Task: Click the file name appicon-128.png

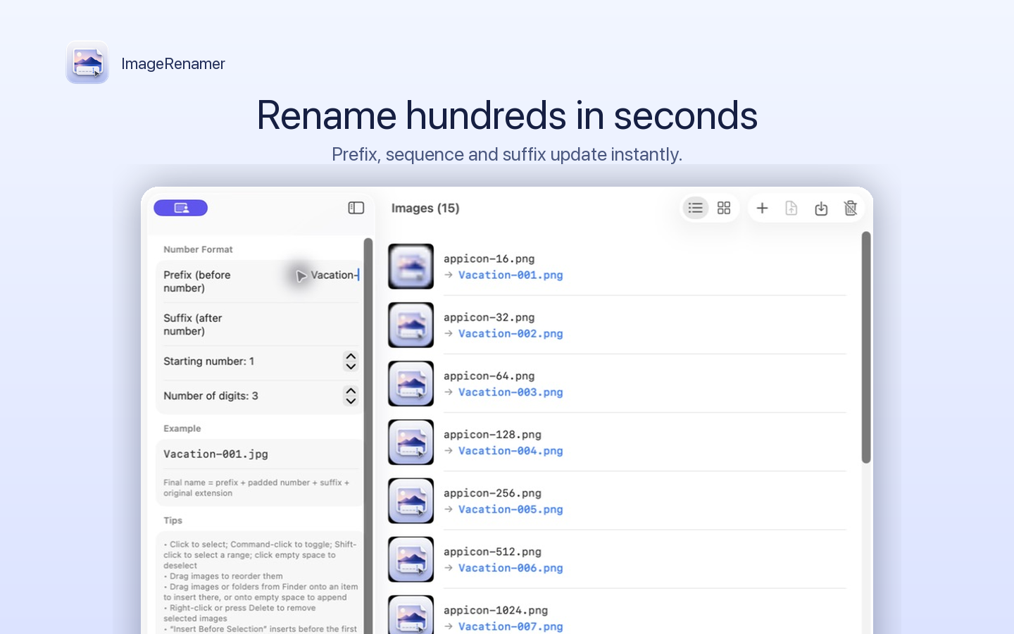Action: pyautogui.click(x=492, y=434)
